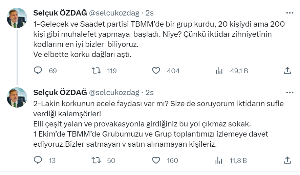Share the first tweet about Gelecek ve Saadet
The image size is (300, 175).
click(287, 70)
